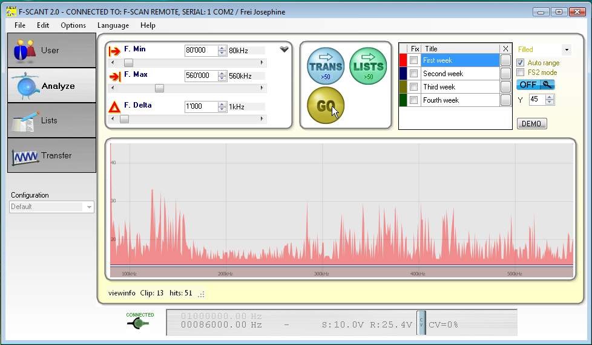The width and height of the screenshot is (592, 345).
Task: Open the Filled display style dropdown
Action: [567, 50]
